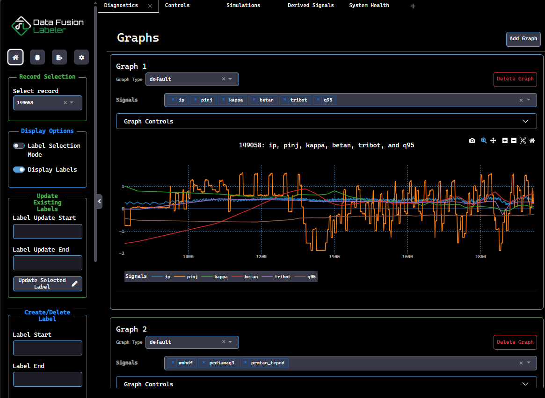This screenshot has width=545, height=398.
Task: Click the Add Graph button
Action: pyautogui.click(x=523, y=39)
